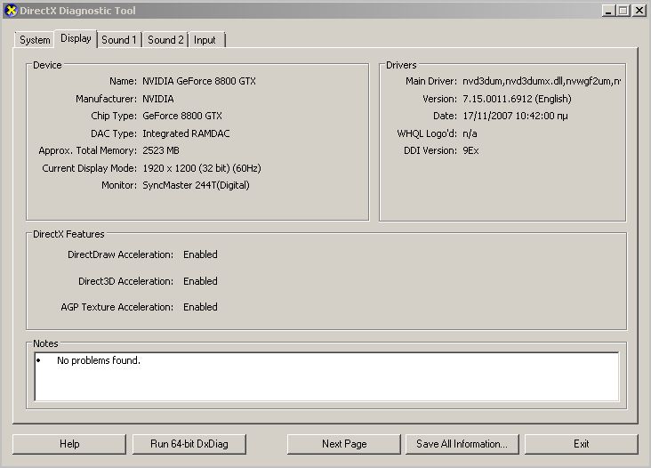Click the 'DirectX Diagnostic Tool' title text

coord(77,11)
